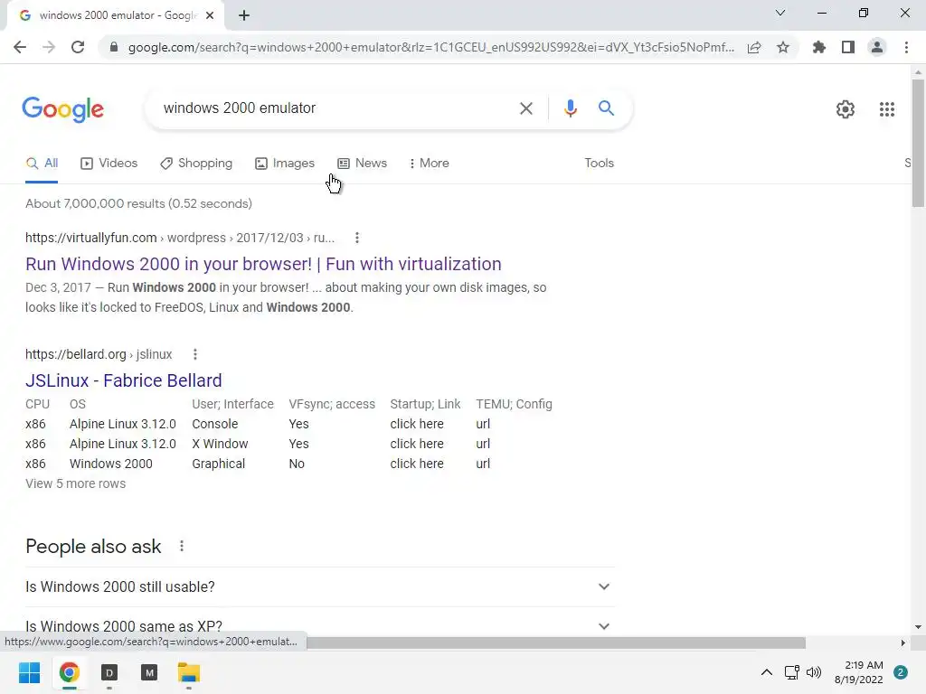Expand Is Windows 2000 still usable?
This screenshot has width=926, height=694.
pyautogui.click(x=320, y=587)
